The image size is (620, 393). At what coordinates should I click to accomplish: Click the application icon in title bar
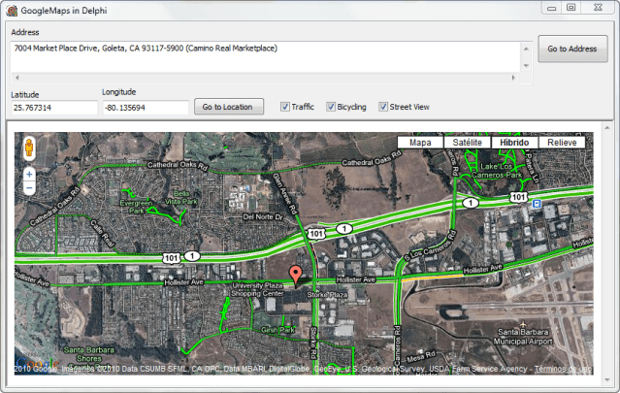tap(11, 8)
